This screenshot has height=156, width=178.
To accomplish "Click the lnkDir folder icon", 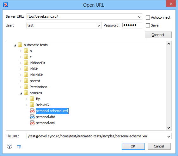I will (26, 69).
